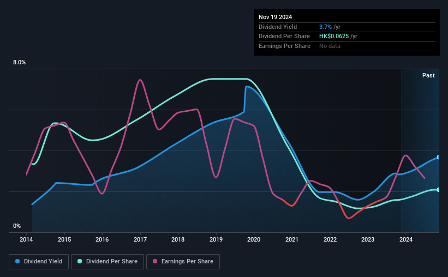
Task: Toggle the Earnings Per Share legend button
Action: (183, 262)
